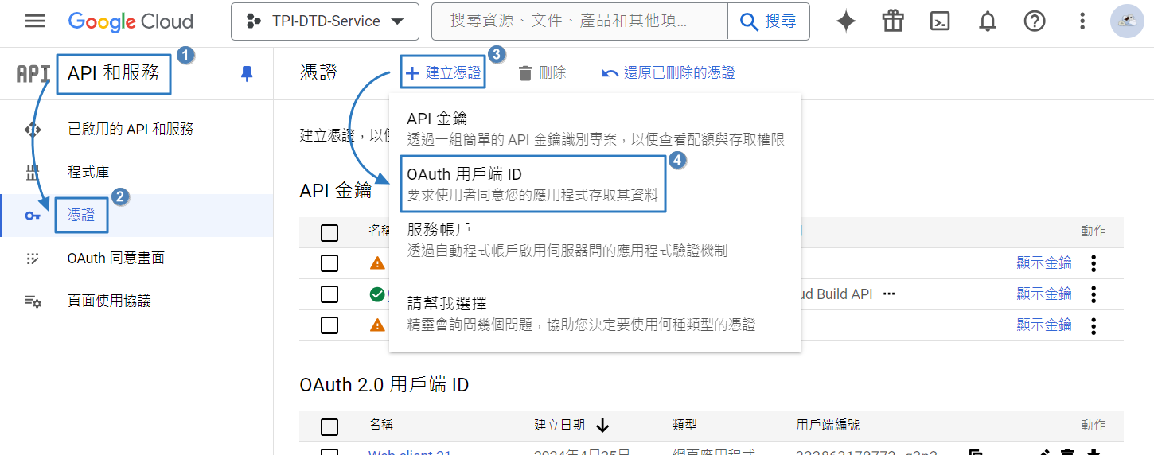Viewport: 1154px width, 455px height.
Task: Choose 服務帳戶 from the menu
Action: (595, 239)
